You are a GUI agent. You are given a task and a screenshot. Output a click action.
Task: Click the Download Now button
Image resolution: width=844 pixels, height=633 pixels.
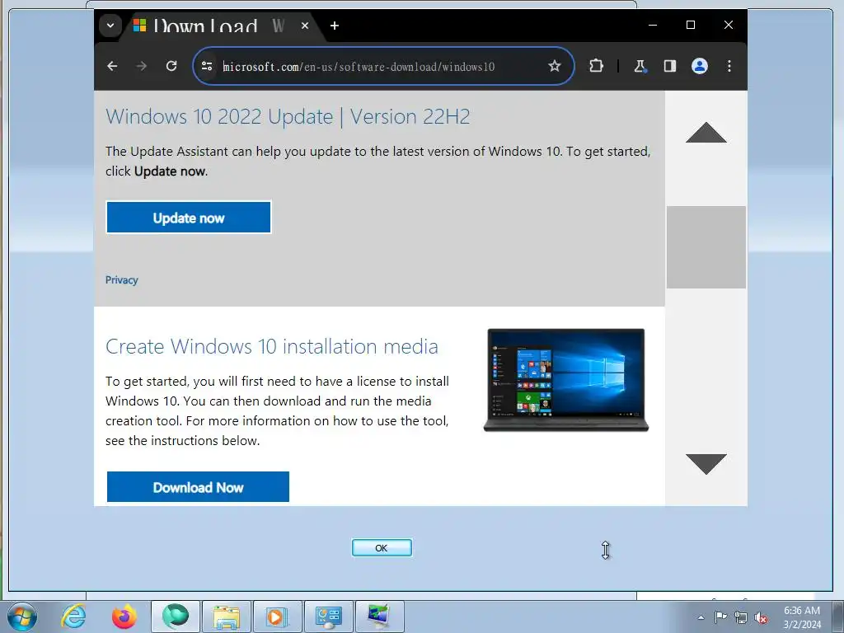[198, 487]
